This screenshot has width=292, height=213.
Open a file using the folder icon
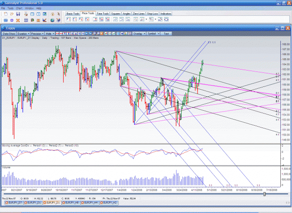12,14
